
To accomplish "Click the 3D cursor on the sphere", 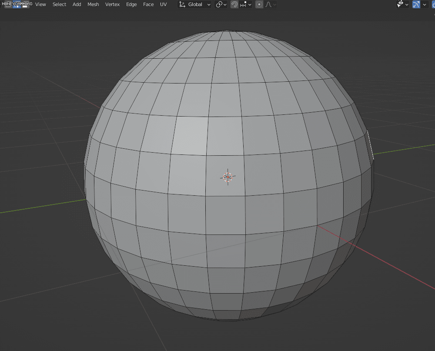I will [x=228, y=177].
